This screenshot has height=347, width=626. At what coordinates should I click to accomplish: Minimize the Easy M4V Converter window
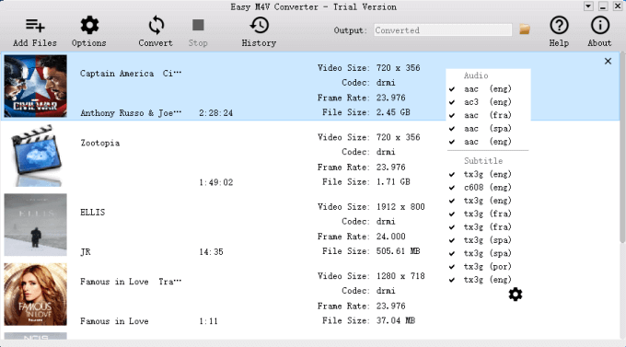pyautogui.click(x=603, y=6)
